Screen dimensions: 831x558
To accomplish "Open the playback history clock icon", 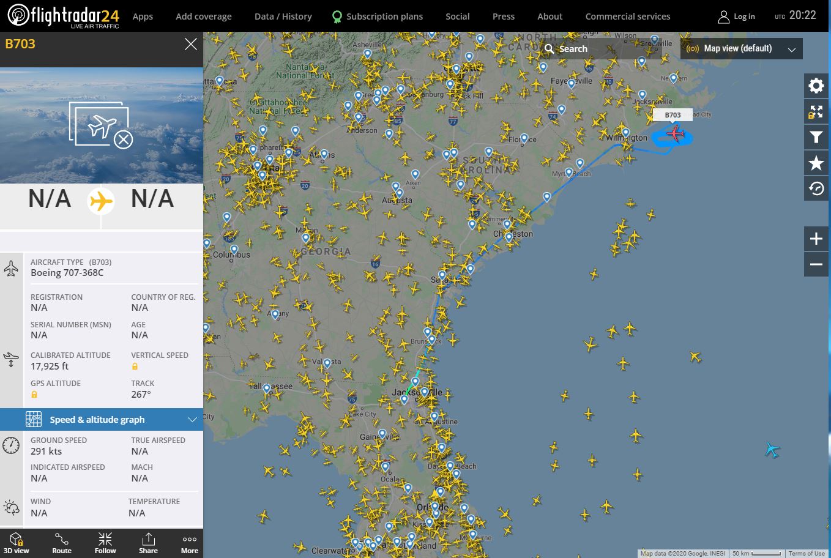I will [816, 188].
